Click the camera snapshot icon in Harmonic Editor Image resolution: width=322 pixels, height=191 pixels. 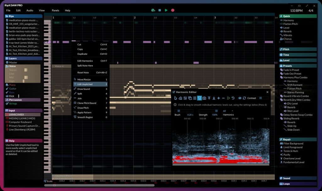coord(204,98)
